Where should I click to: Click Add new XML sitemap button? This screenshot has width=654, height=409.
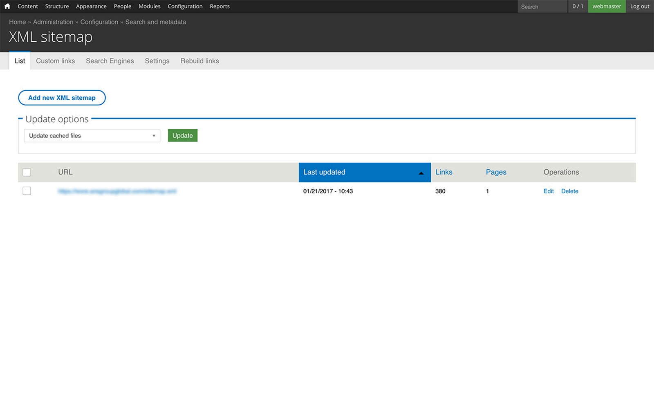tap(62, 98)
